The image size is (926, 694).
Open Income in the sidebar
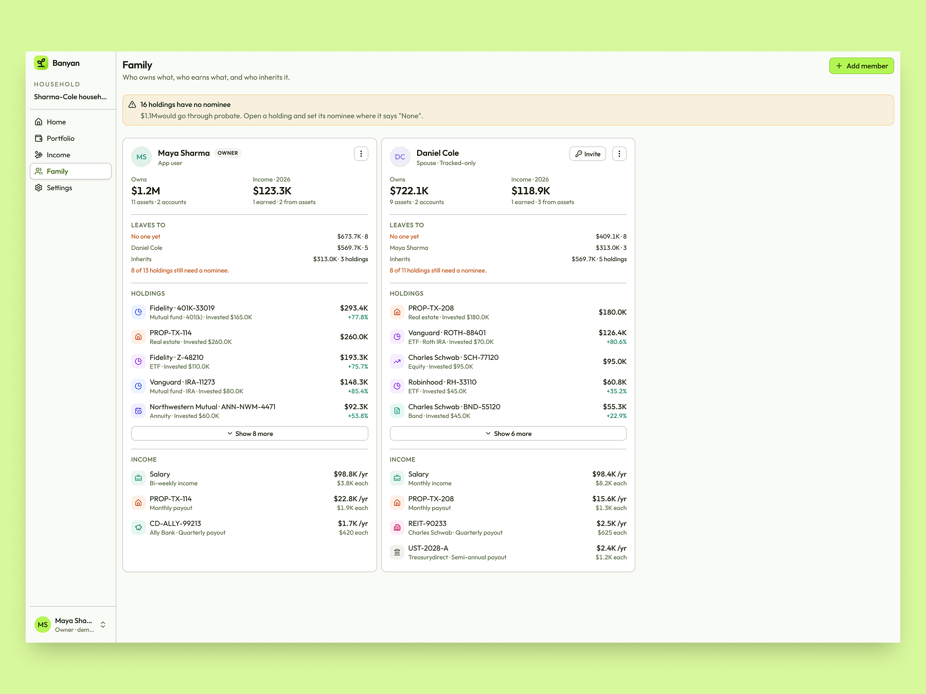tap(70, 155)
